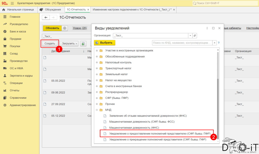Image resolution: width=259 pixels, height=154 pixels.
Task: Open the 1C main hamburger menu
Action: (12, 3)
